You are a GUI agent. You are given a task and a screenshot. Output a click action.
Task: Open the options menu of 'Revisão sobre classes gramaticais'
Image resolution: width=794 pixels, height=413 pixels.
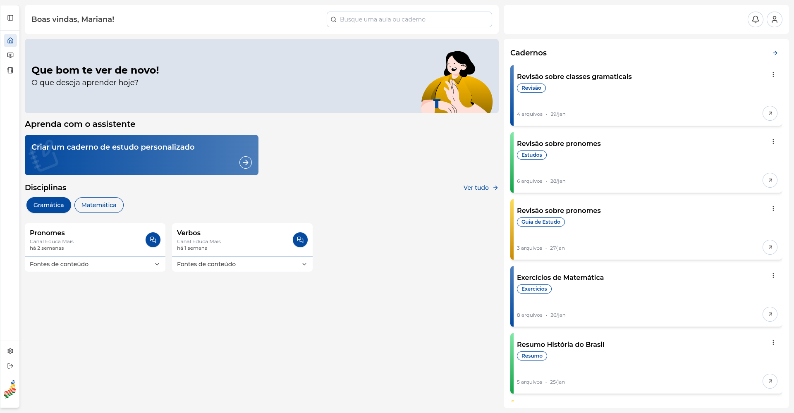coord(774,74)
